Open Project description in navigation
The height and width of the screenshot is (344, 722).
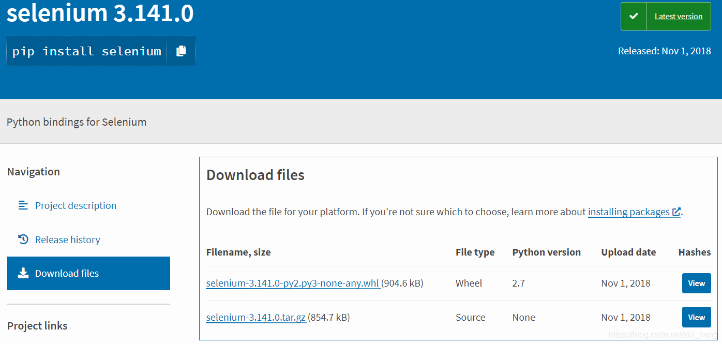pyautogui.click(x=76, y=205)
